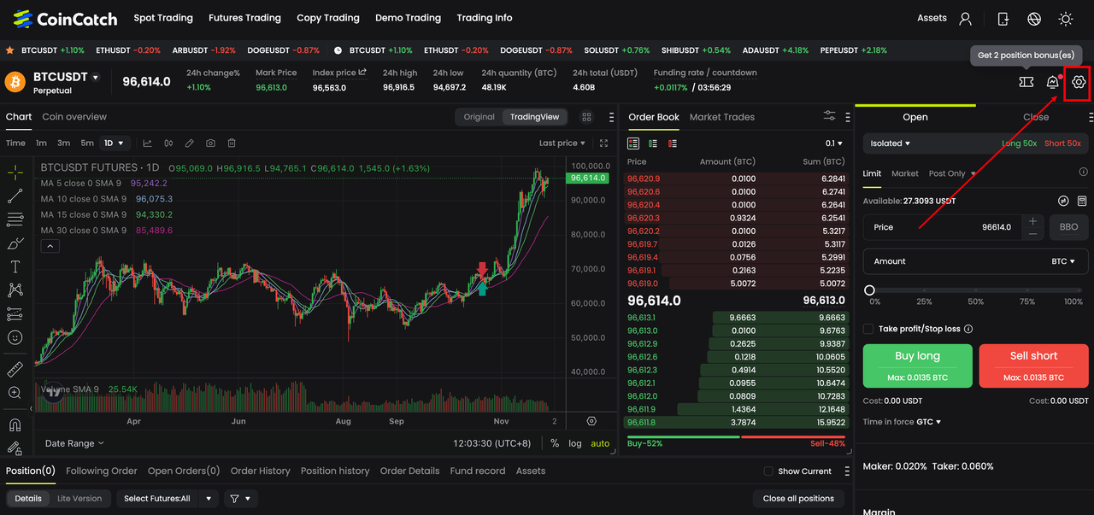This screenshot has width=1094, height=515.
Task: Open the Isolated margin mode dropdown
Action: point(891,143)
